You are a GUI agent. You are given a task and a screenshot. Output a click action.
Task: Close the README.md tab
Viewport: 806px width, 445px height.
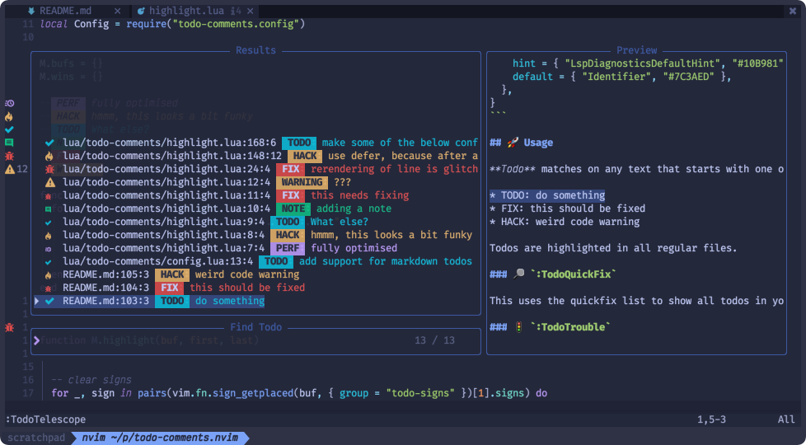117,11
